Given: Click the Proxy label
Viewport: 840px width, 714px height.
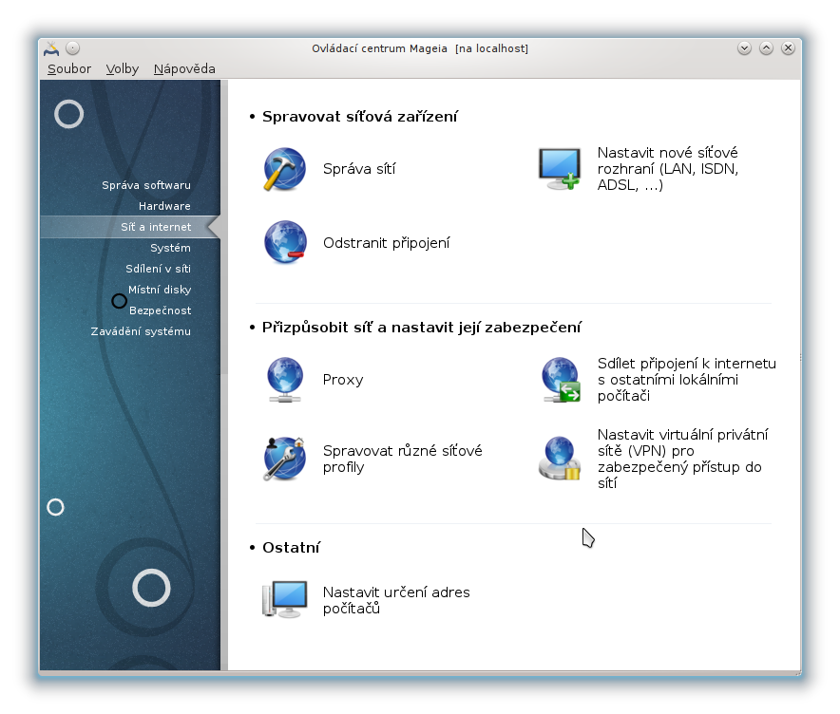Looking at the screenshot, I should pyautogui.click(x=343, y=380).
